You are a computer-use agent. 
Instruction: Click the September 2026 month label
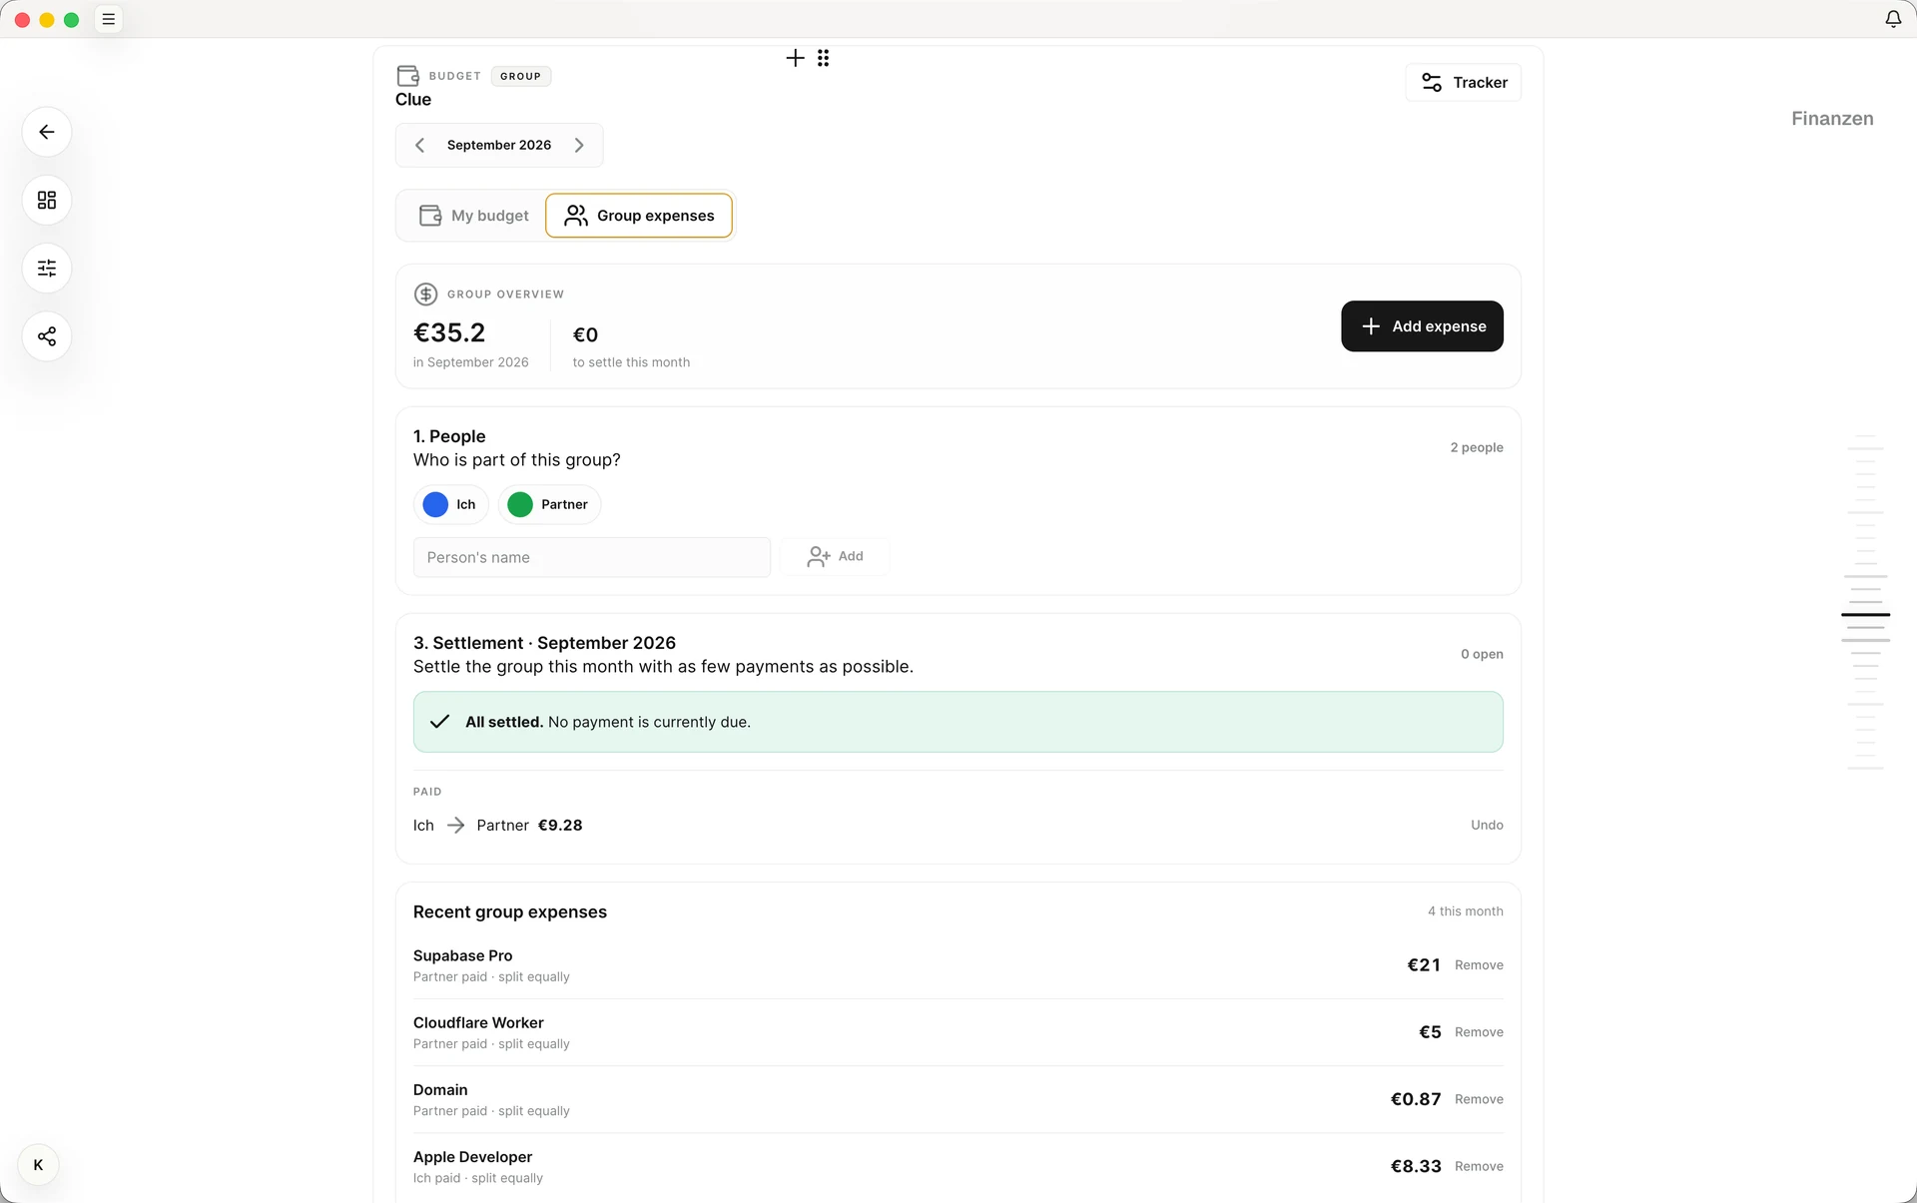point(499,145)
